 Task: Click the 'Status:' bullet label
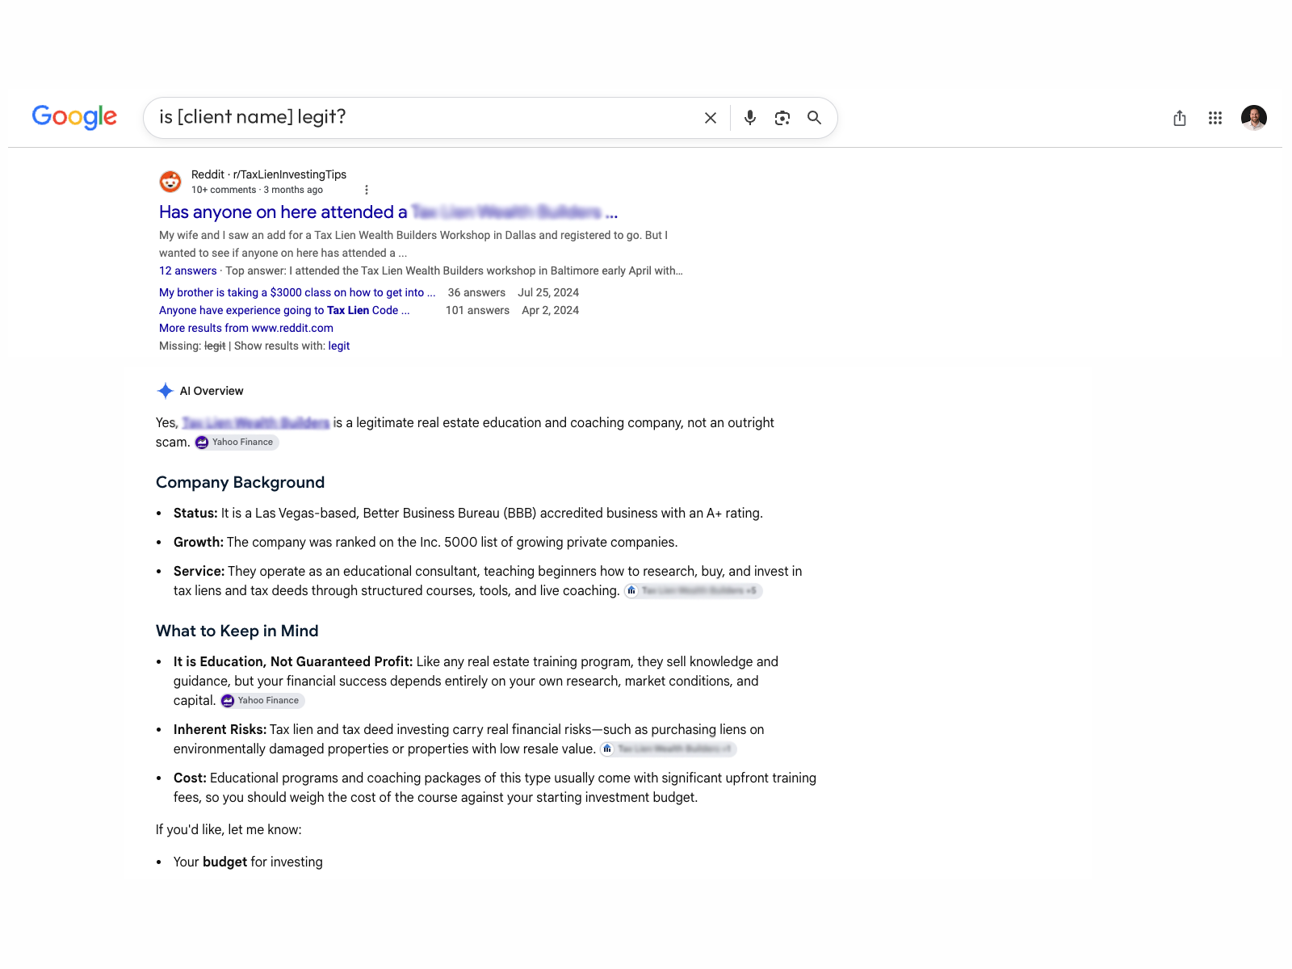tap(195, 513)
